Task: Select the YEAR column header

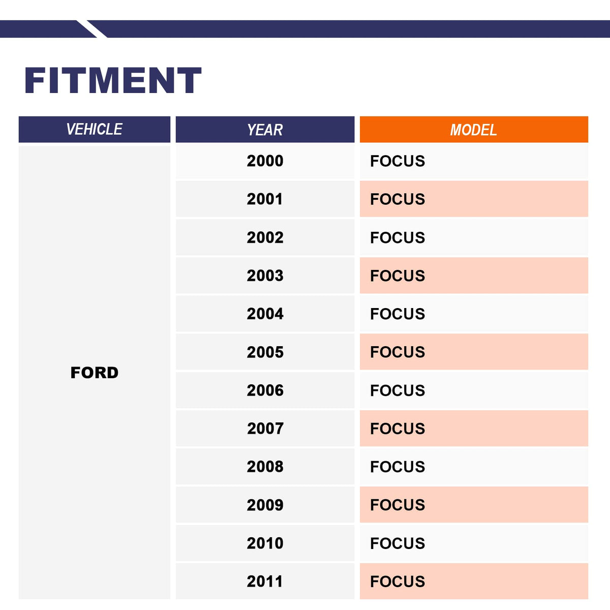Action: [265, 130]
